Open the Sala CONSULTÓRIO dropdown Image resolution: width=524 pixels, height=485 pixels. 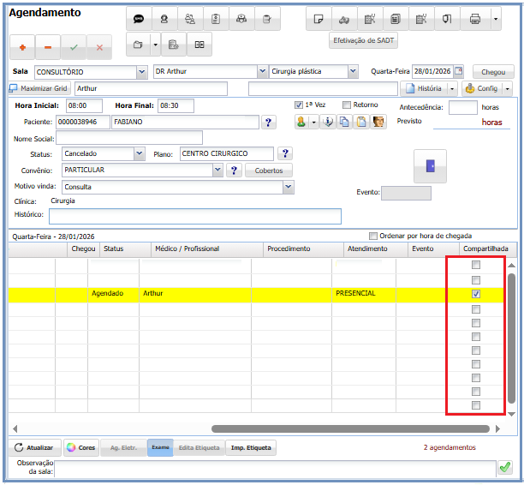click(x=141, y=72)
